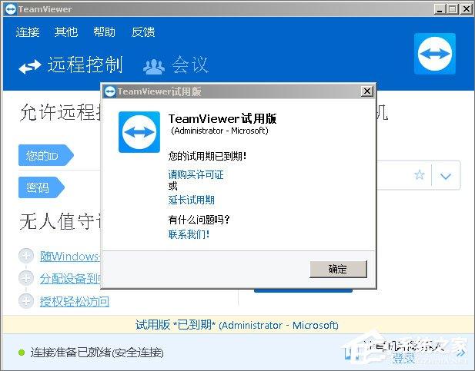Click the star favorite icon in partner field
Screen dimensions: 475x371
point(420,175)
